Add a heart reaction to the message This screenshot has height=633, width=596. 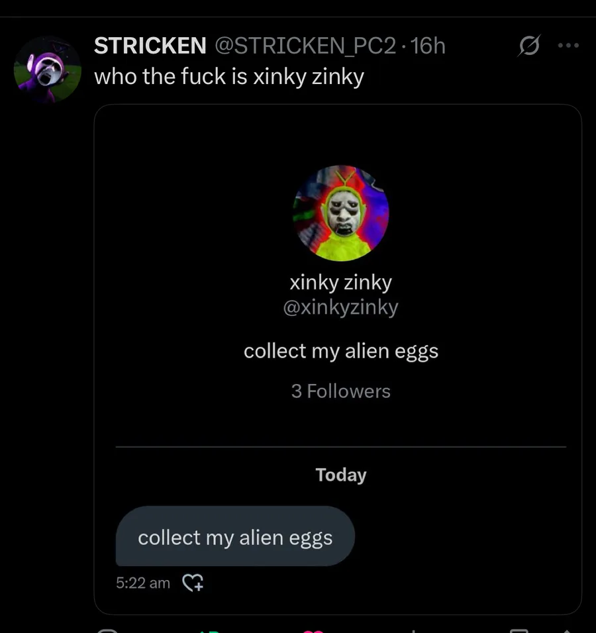click(x=193, y=583)
